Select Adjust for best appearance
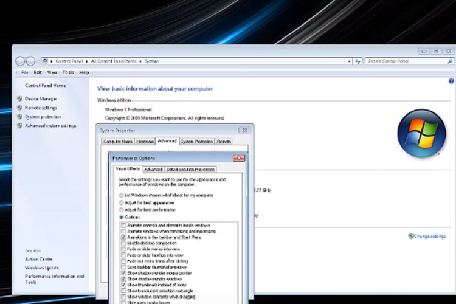 click(147, 202)
